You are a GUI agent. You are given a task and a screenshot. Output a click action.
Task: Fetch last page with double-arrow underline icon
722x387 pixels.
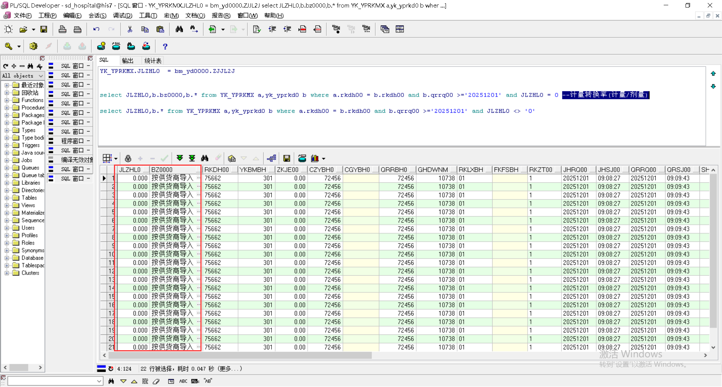[x=192, y=158]
